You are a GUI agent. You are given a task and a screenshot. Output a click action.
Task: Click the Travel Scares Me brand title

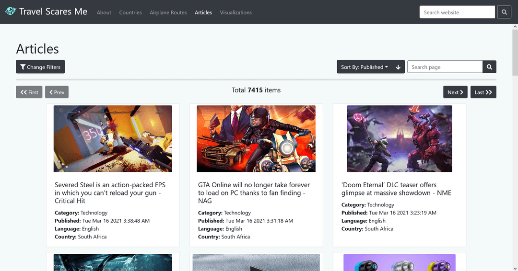tap(53, 11)
